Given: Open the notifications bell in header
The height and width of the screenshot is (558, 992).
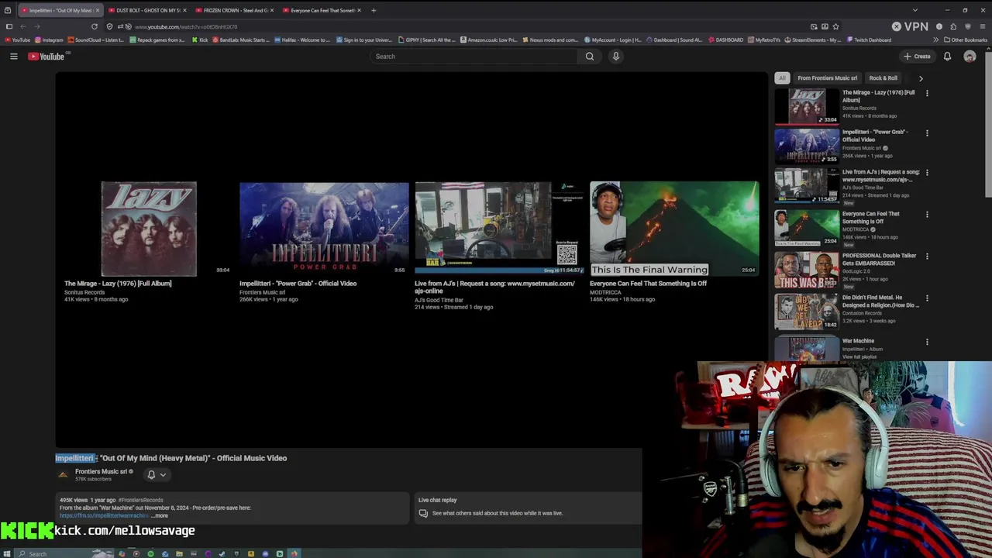Looking at the screenshot, I should (947, 57).
